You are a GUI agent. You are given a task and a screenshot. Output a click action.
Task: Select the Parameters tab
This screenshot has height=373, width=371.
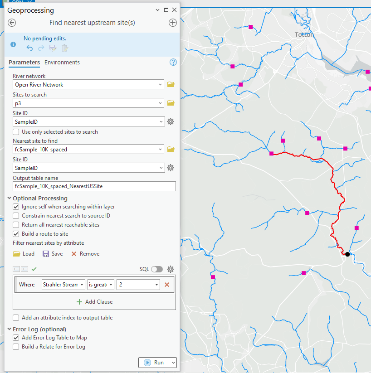click(x=24, y=63)
